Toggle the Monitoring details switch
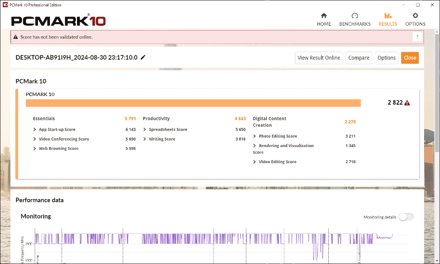Image resolution: width=440 pixels, height=264 pixels. coord(406,217)
